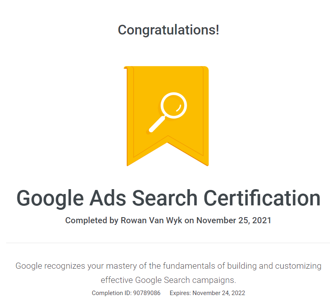This screenshot has width=330, height=304.
Task: Click the horizontal divider line
Action: click(x=168, y=243)
